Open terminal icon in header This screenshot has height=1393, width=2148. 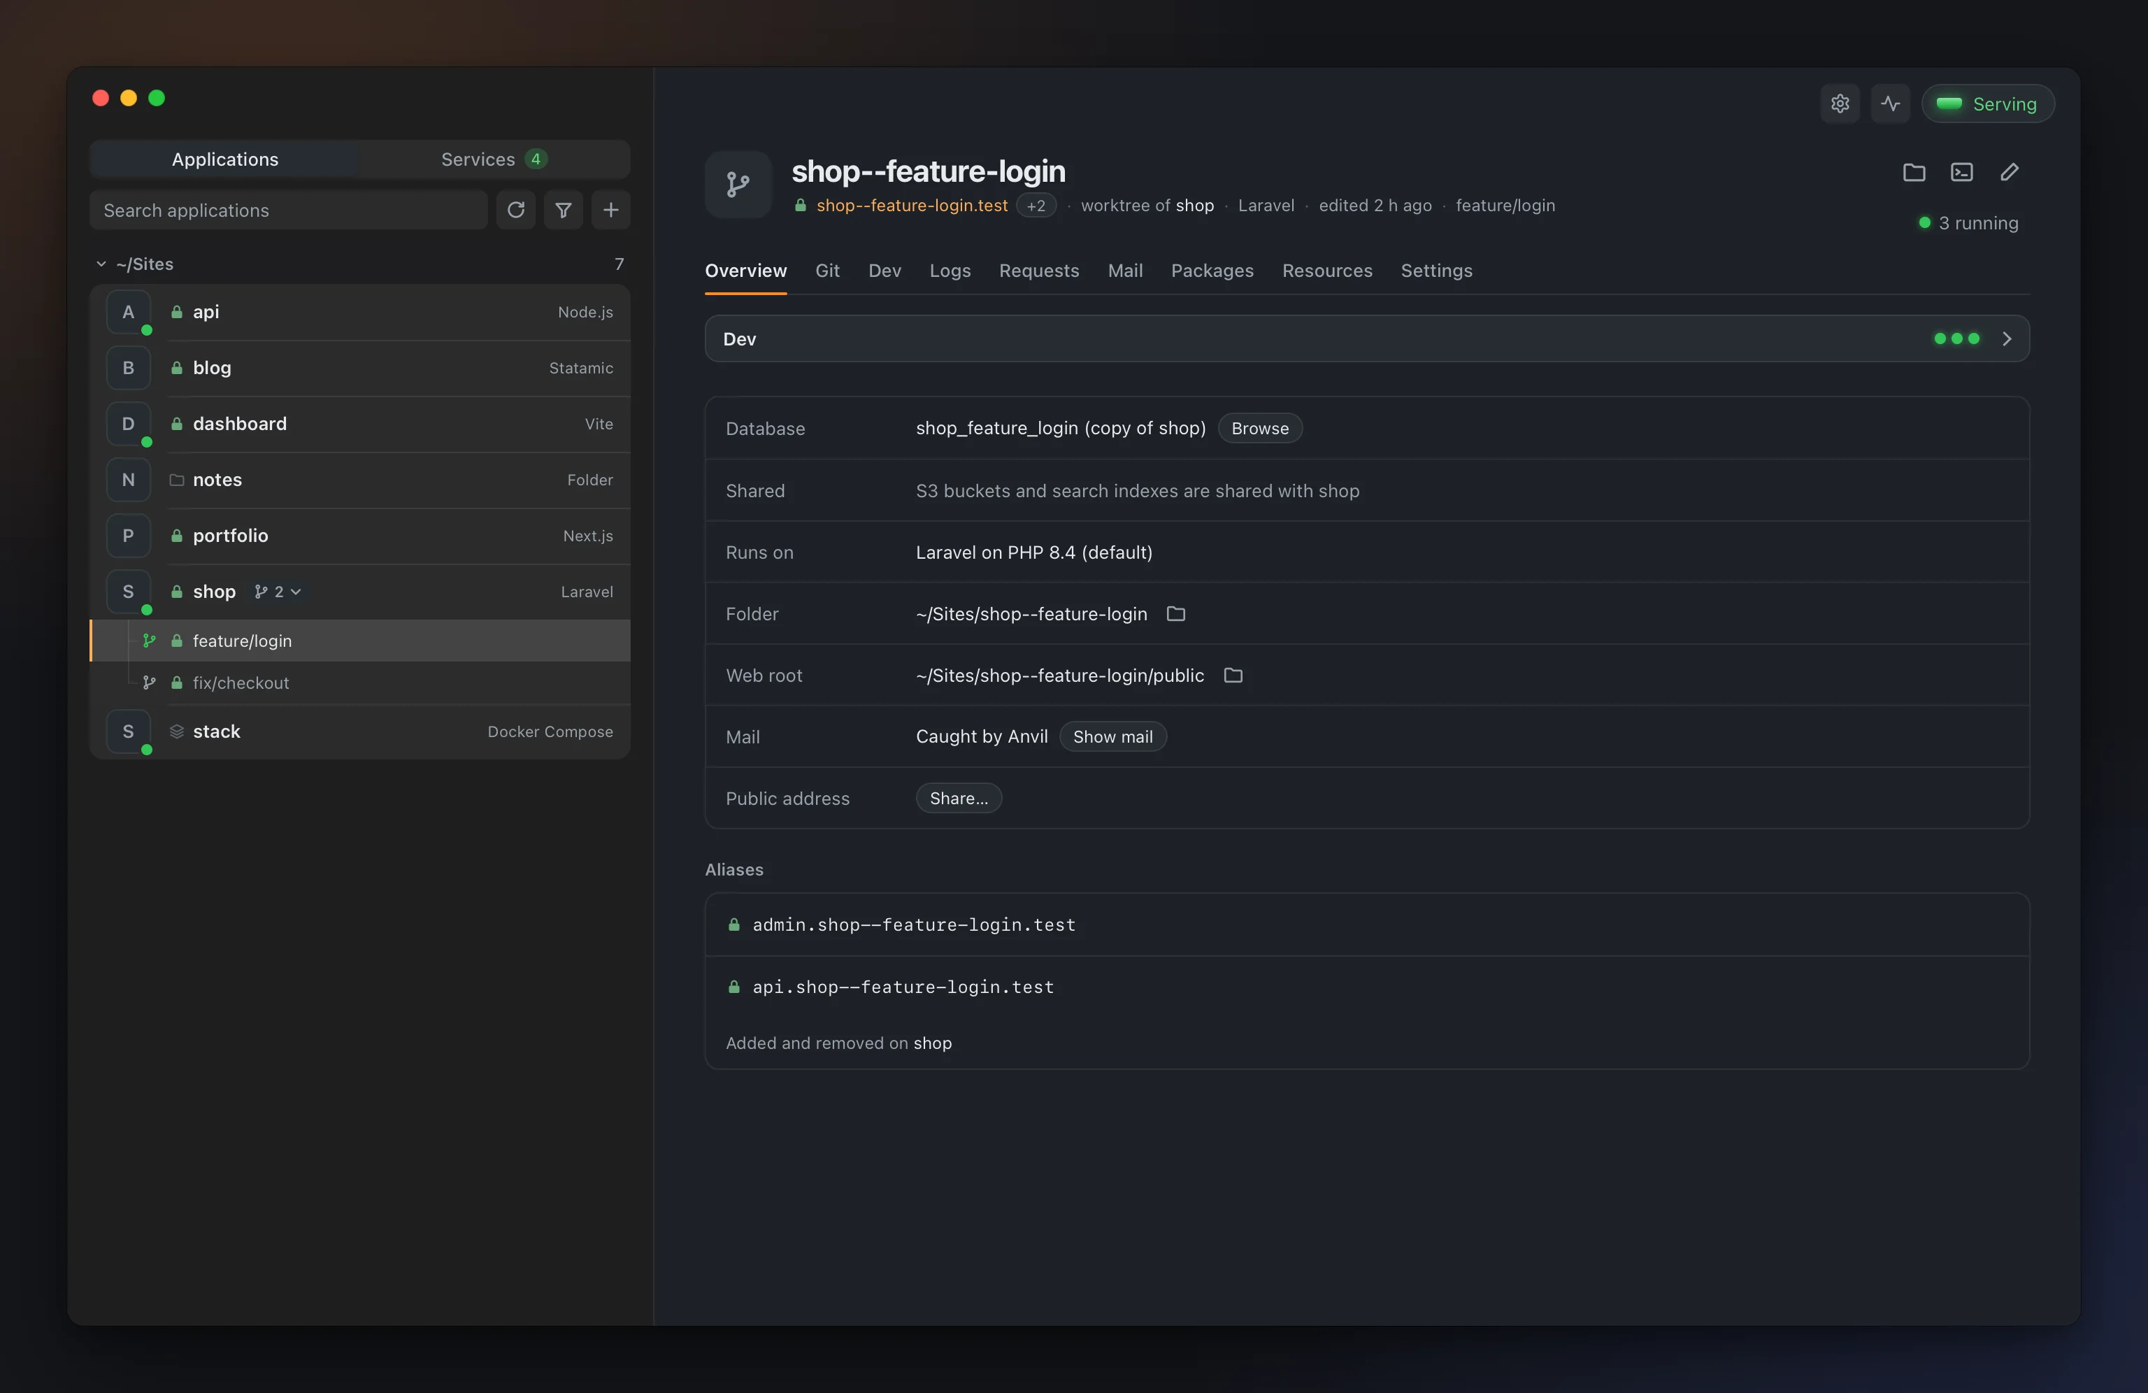1961,173
